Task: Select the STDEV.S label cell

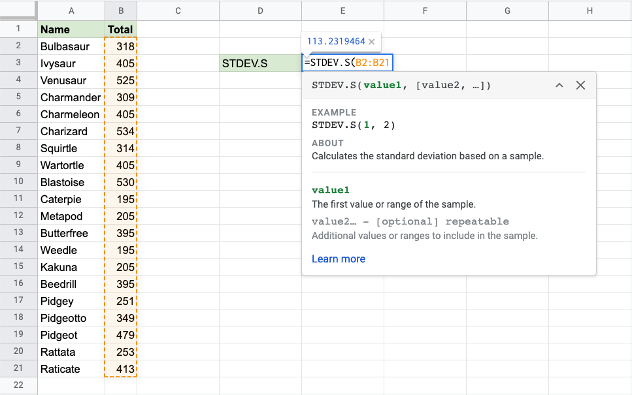Action: pyautogui.click(x=260, y=63)
